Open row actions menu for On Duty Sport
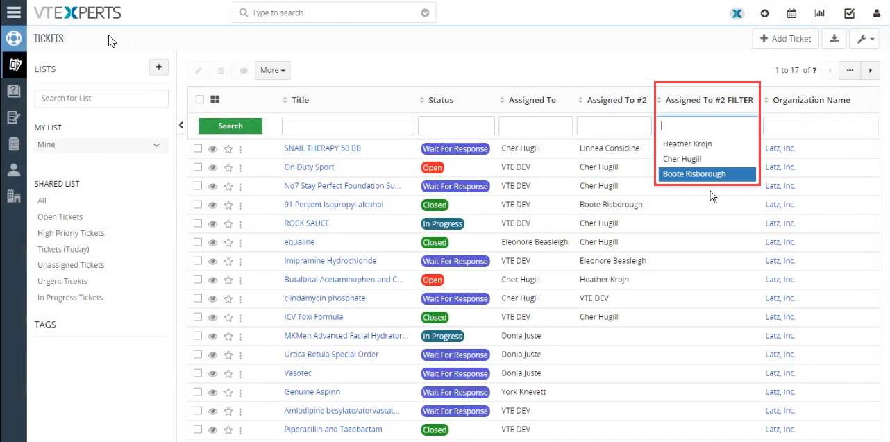 click(x=240, y=168)
